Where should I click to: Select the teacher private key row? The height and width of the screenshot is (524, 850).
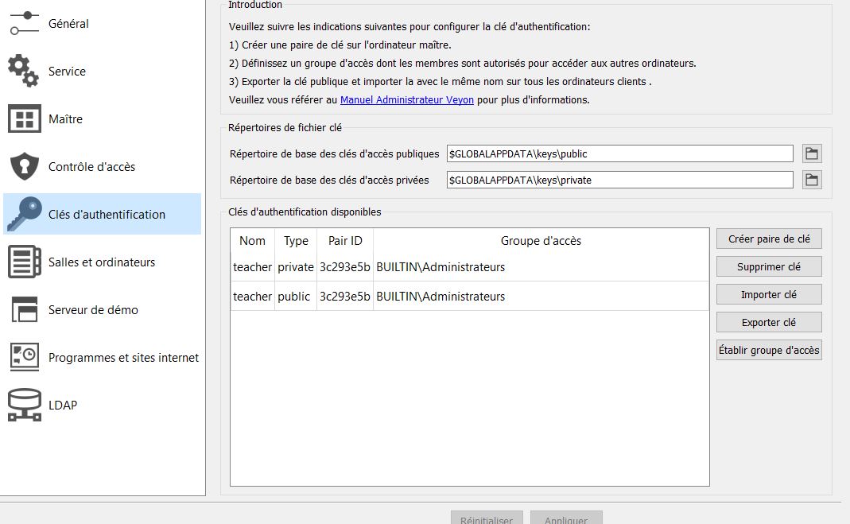coord(398,267)
